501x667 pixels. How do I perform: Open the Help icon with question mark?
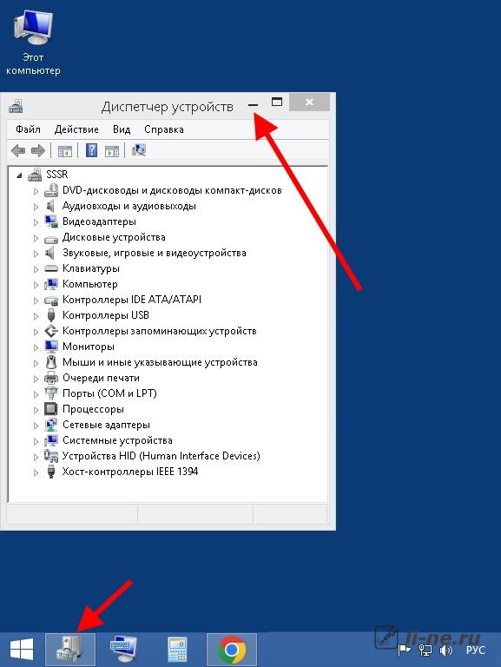click(91, 150)
